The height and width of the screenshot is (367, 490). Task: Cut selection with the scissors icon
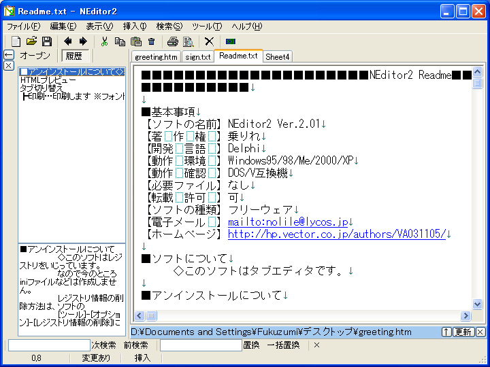click(x=104, y=41)
